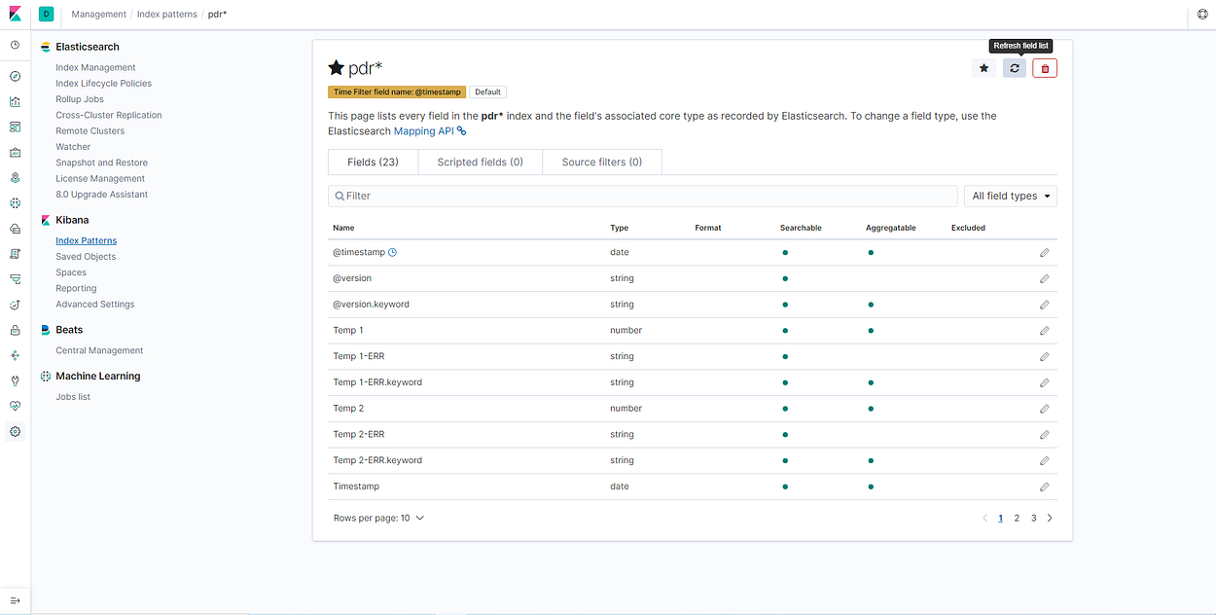This screenshot has height=615, width=1216.
Task: Open Dev Tools wrench icon in sidebar
Action: tap(15, 380)
